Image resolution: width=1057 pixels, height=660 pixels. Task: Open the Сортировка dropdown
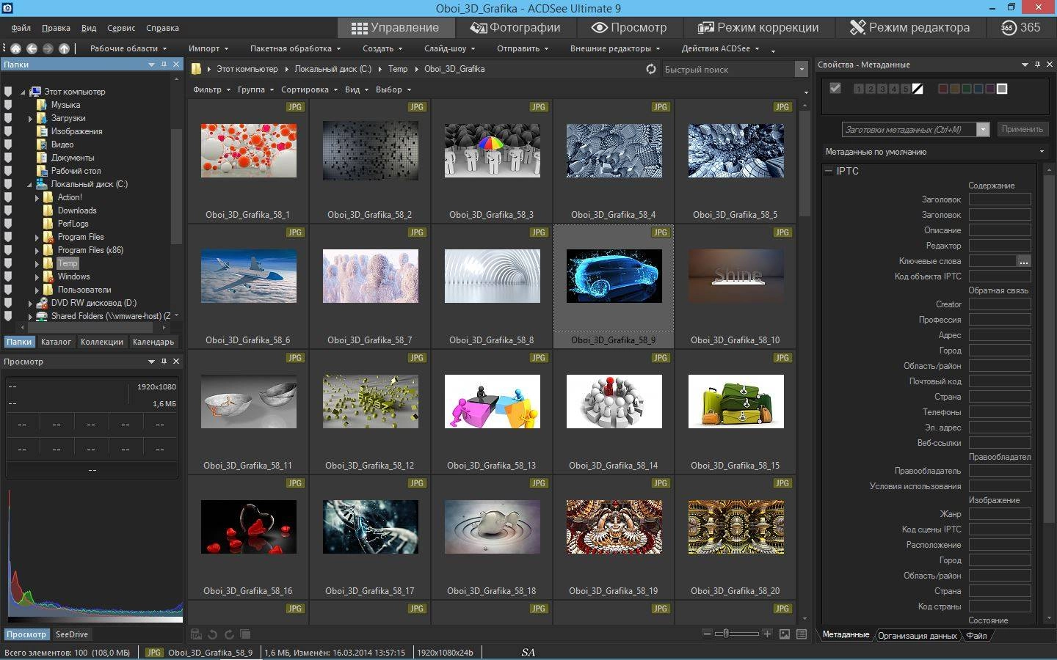click(x=308, y=89)
